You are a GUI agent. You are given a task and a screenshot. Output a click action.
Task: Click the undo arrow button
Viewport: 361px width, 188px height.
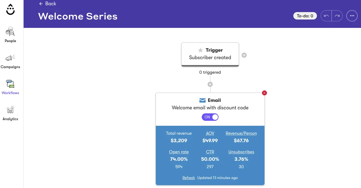(x=326, y=16)
